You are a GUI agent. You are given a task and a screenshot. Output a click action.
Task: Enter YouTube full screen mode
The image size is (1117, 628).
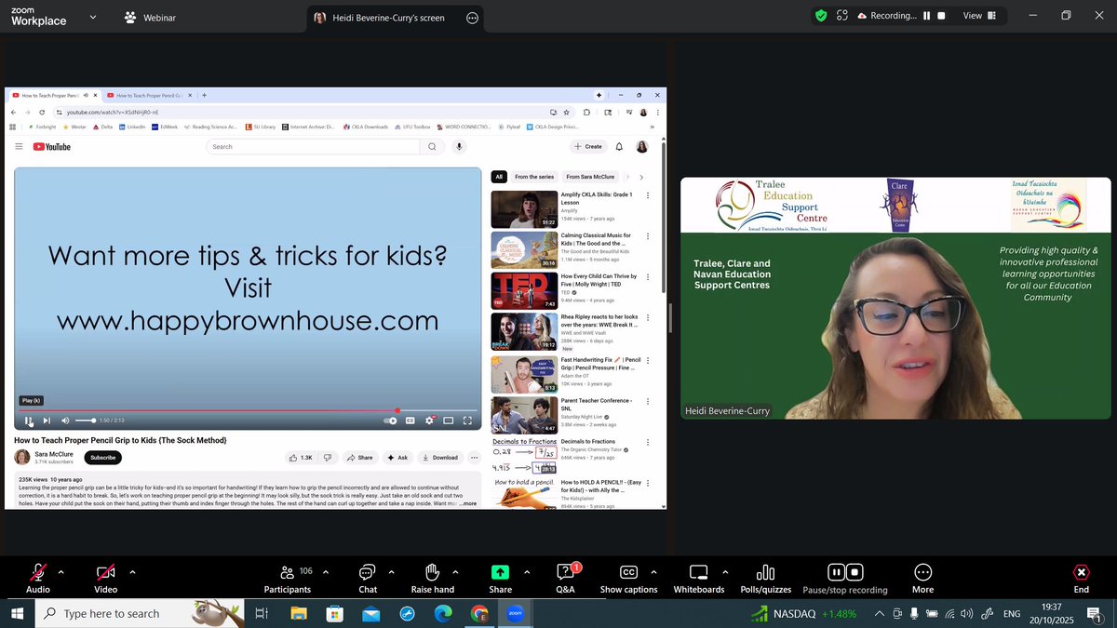point(467,421)
